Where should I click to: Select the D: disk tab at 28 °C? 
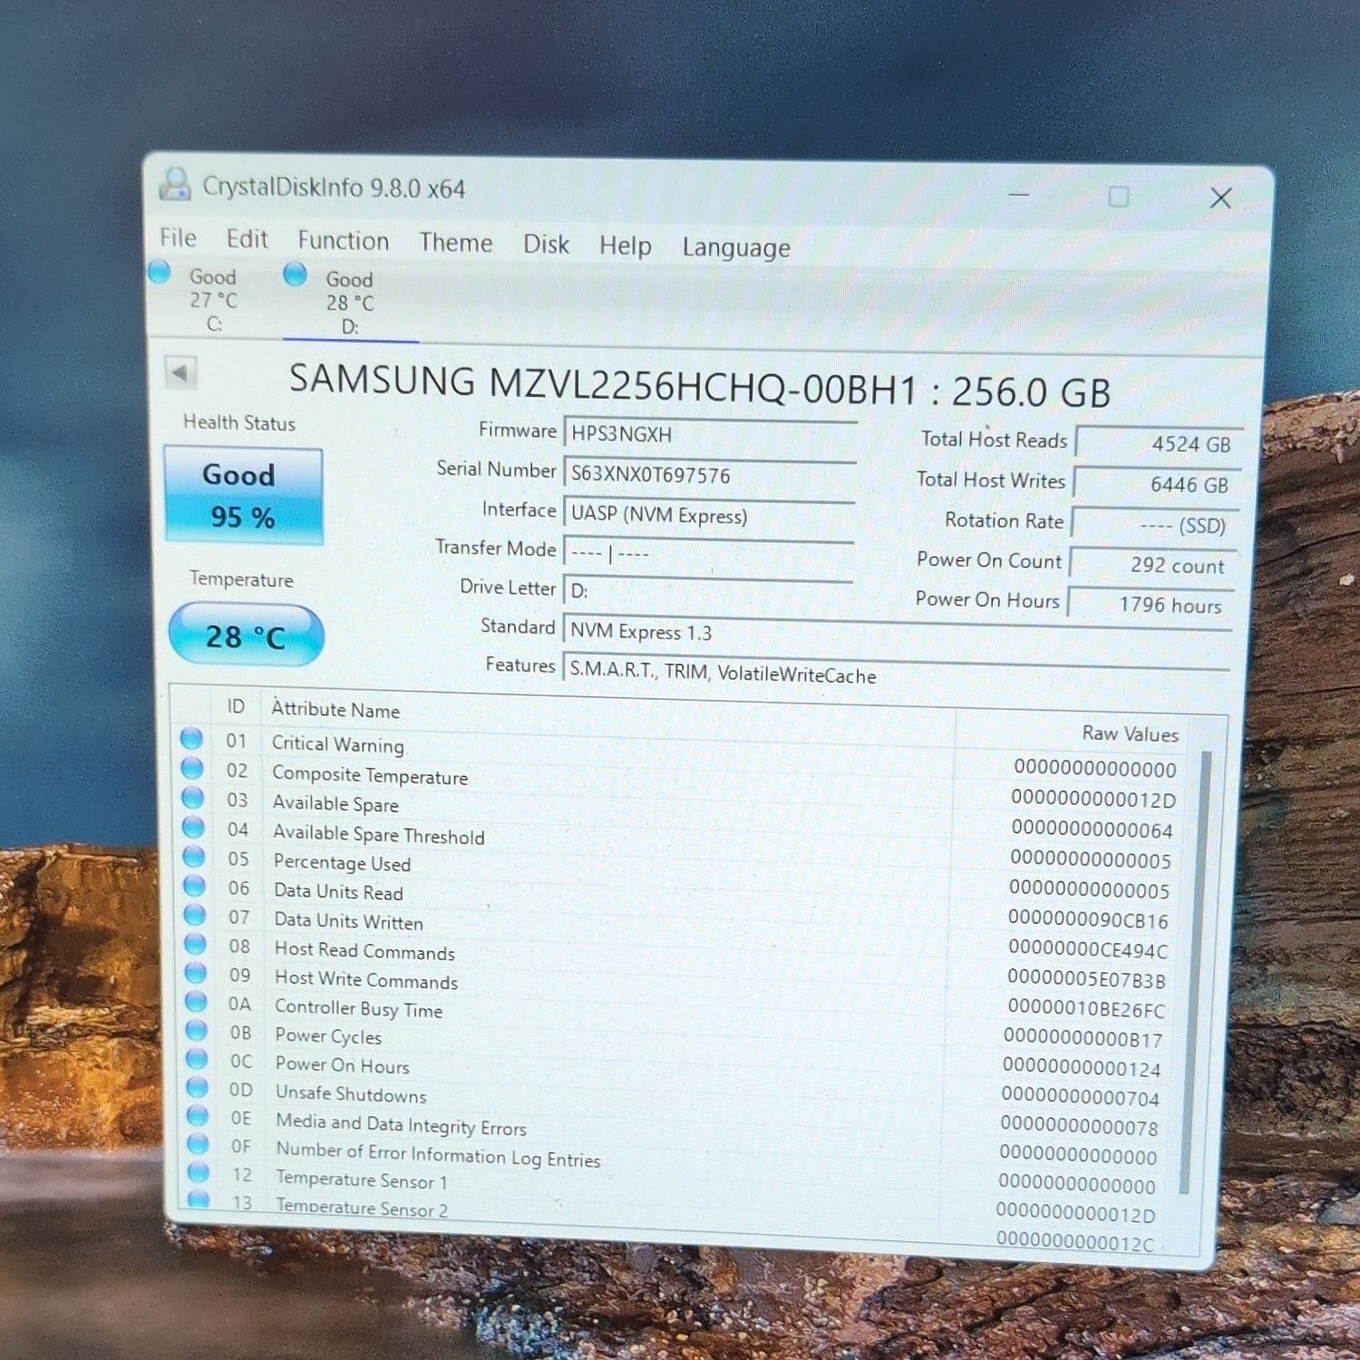point(349,302)
